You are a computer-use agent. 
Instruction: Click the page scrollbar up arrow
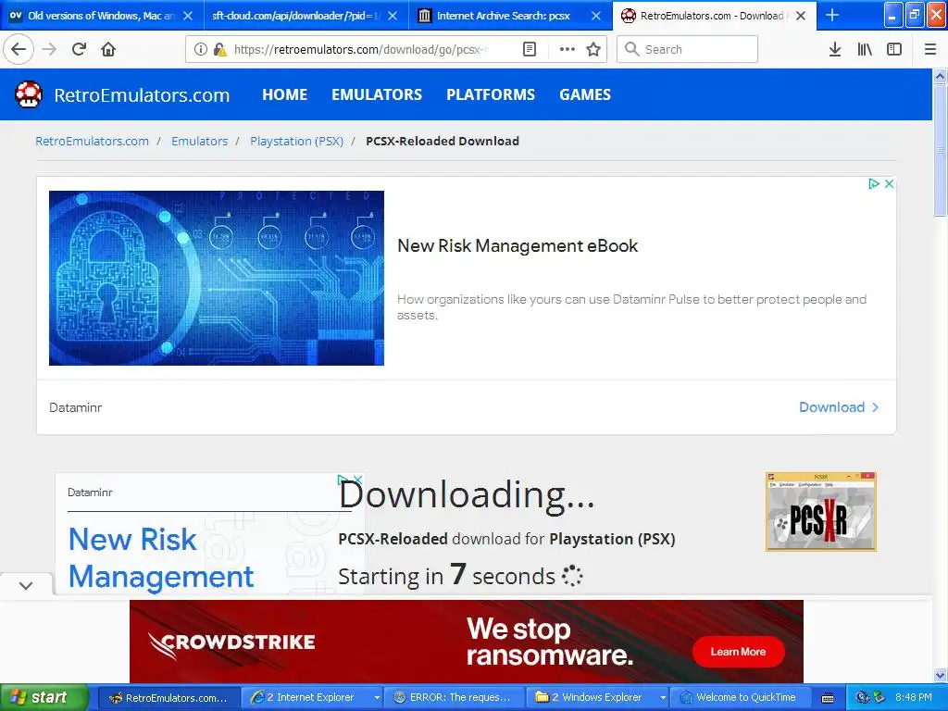click(940, 76)
